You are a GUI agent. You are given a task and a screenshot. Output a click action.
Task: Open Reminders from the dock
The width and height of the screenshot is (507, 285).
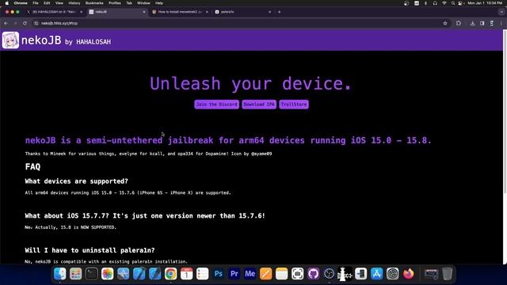click(x=203, y=274)
